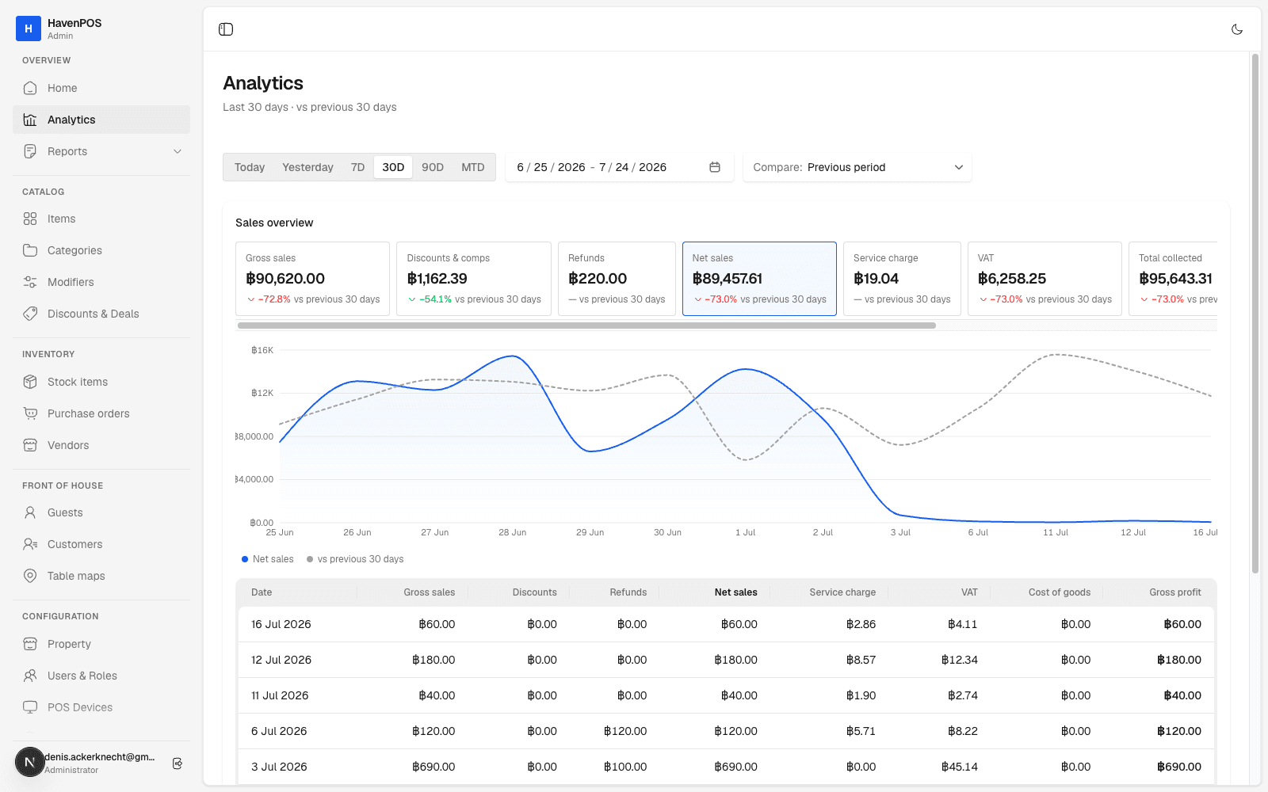
Task: Open the Analytics sidebar item
Action: [x=101, y=120]
